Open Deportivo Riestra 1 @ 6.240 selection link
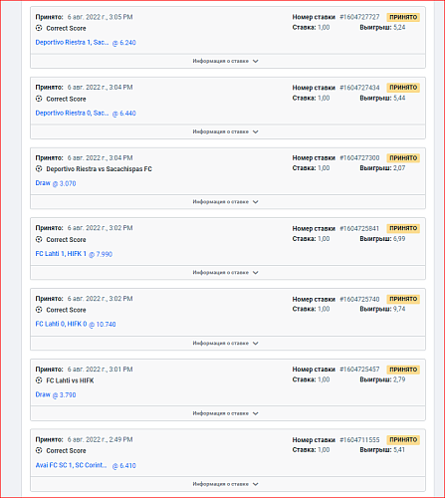Viewport: 445px width, 498px height. point(86,43)
